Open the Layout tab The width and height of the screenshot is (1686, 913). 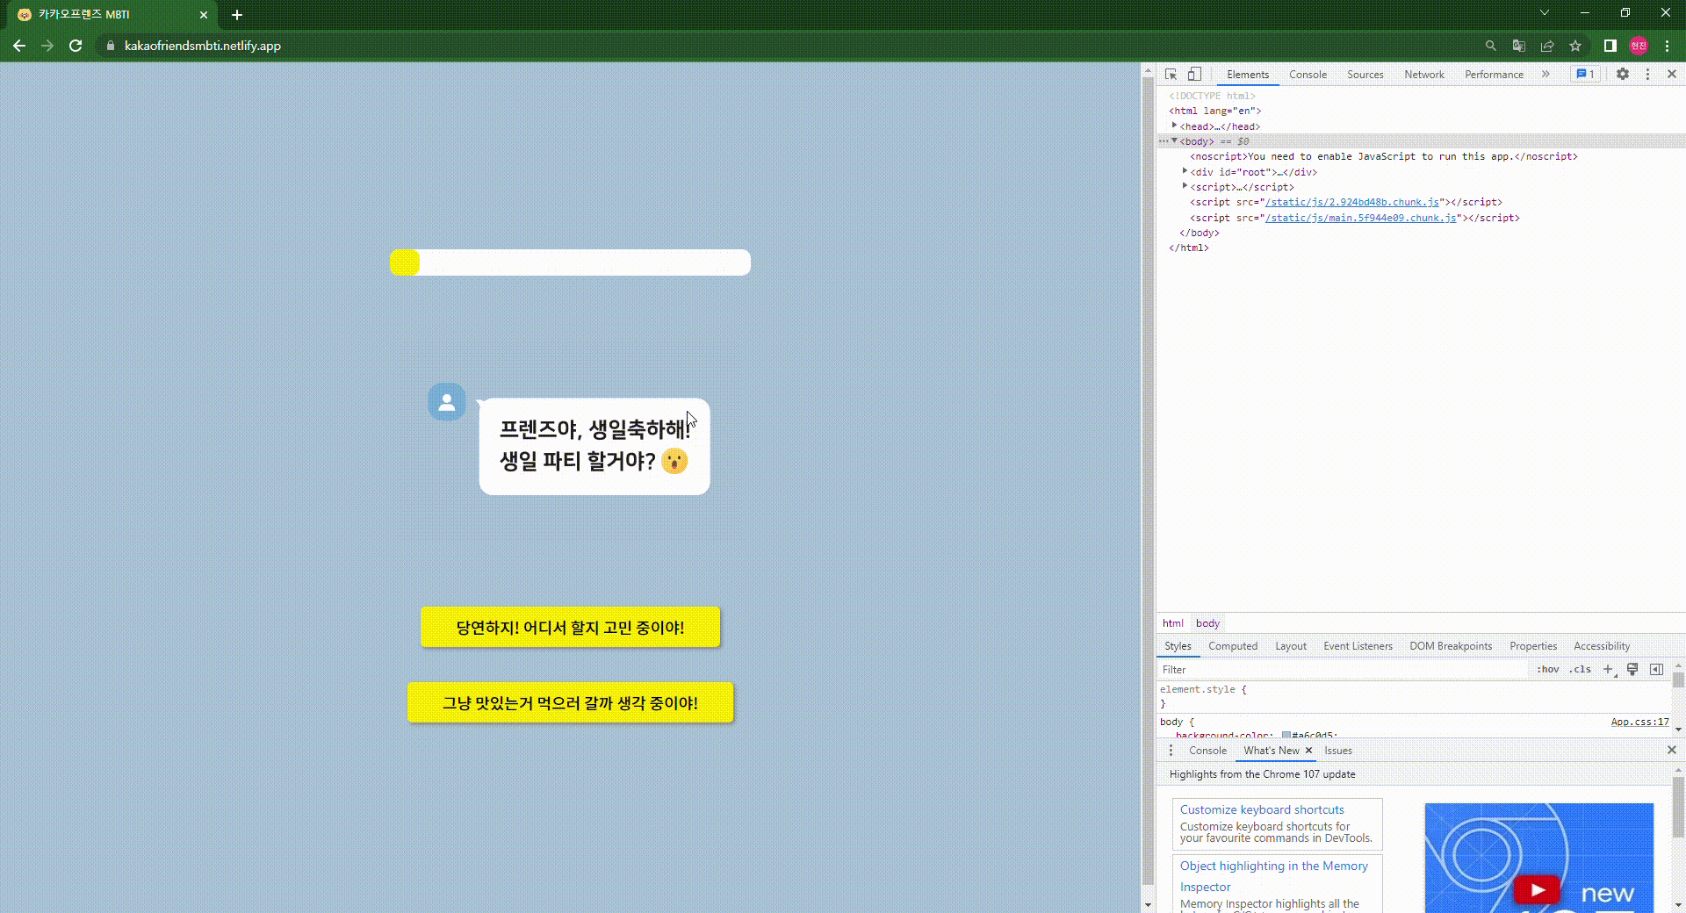click(1291, 646)
